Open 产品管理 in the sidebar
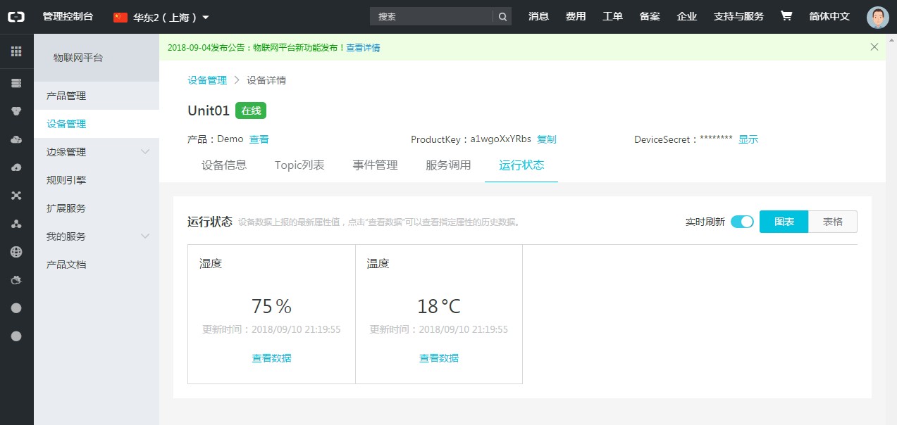Screen dimensions: 897x425 (96, 96)
